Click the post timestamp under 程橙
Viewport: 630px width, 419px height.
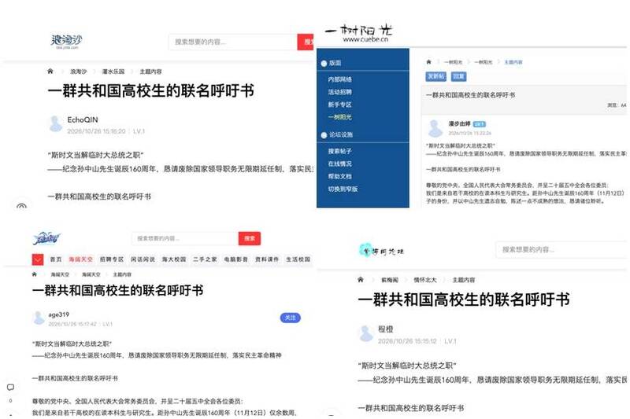click(407, 341)
